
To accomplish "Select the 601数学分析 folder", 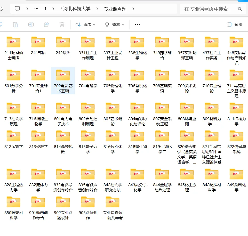I will pyautogui.click(x=14, y=82).
